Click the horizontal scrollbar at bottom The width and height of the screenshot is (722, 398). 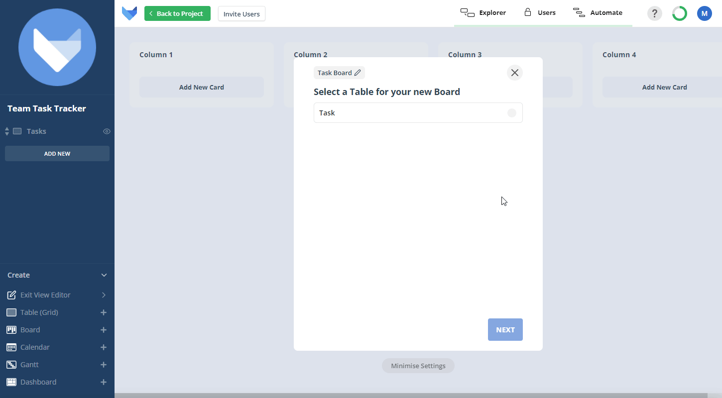(411, 396)
